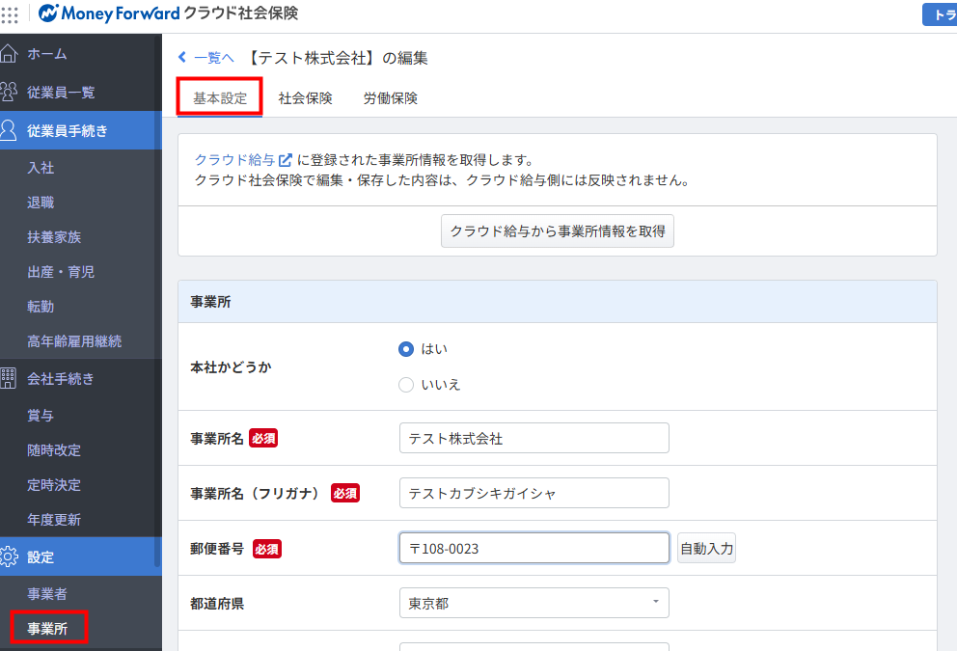Click クラウド給与から事業所情報を取得 button

(558, 231)
